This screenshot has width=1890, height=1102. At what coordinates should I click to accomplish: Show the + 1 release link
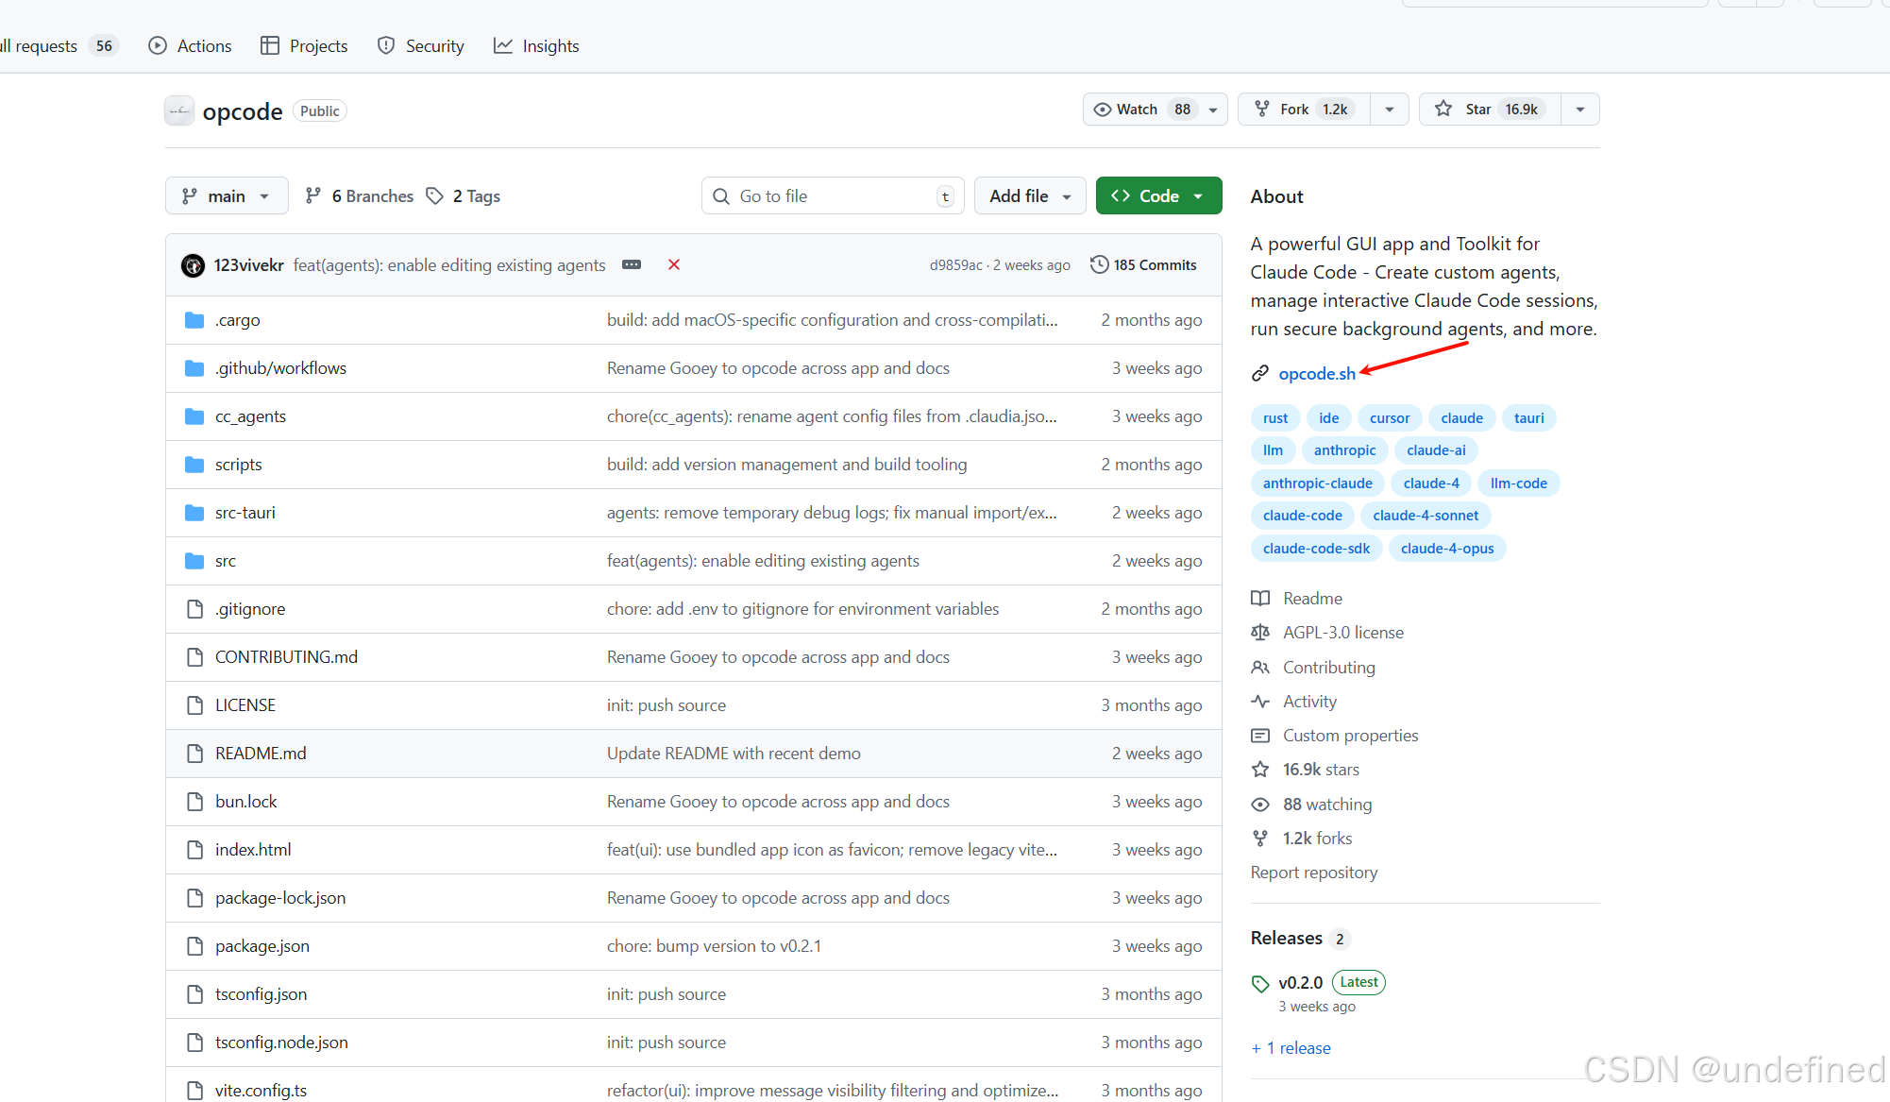point(1291,1048)
